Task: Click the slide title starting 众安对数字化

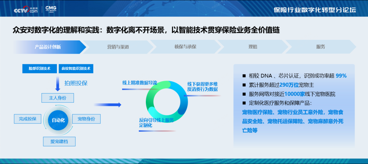Action: pyautogui.click(x=146, y=30)
